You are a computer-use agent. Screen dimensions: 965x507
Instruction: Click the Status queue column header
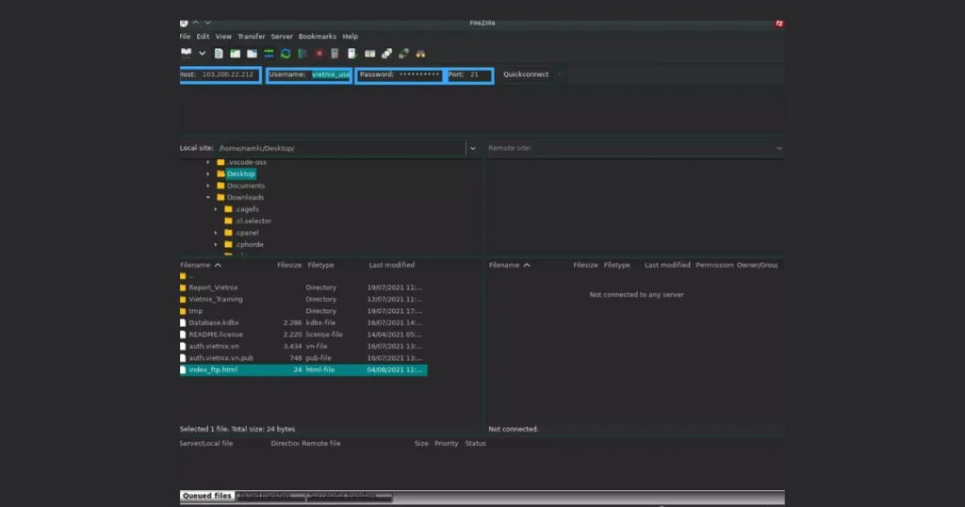(x=475, y=444)
